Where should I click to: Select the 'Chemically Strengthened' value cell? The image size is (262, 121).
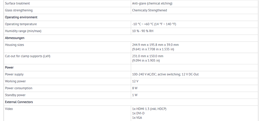tap(149, 10)
